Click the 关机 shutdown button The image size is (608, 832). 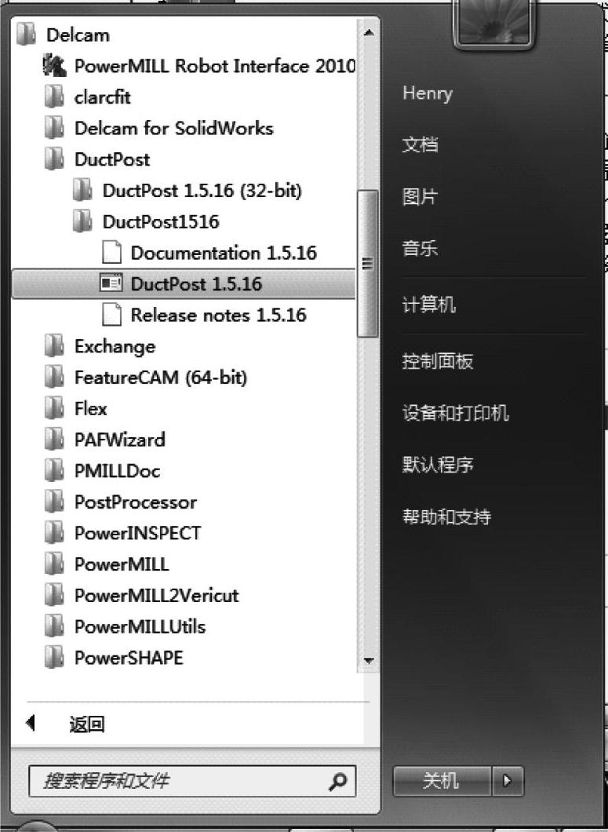tap(442, 780)
